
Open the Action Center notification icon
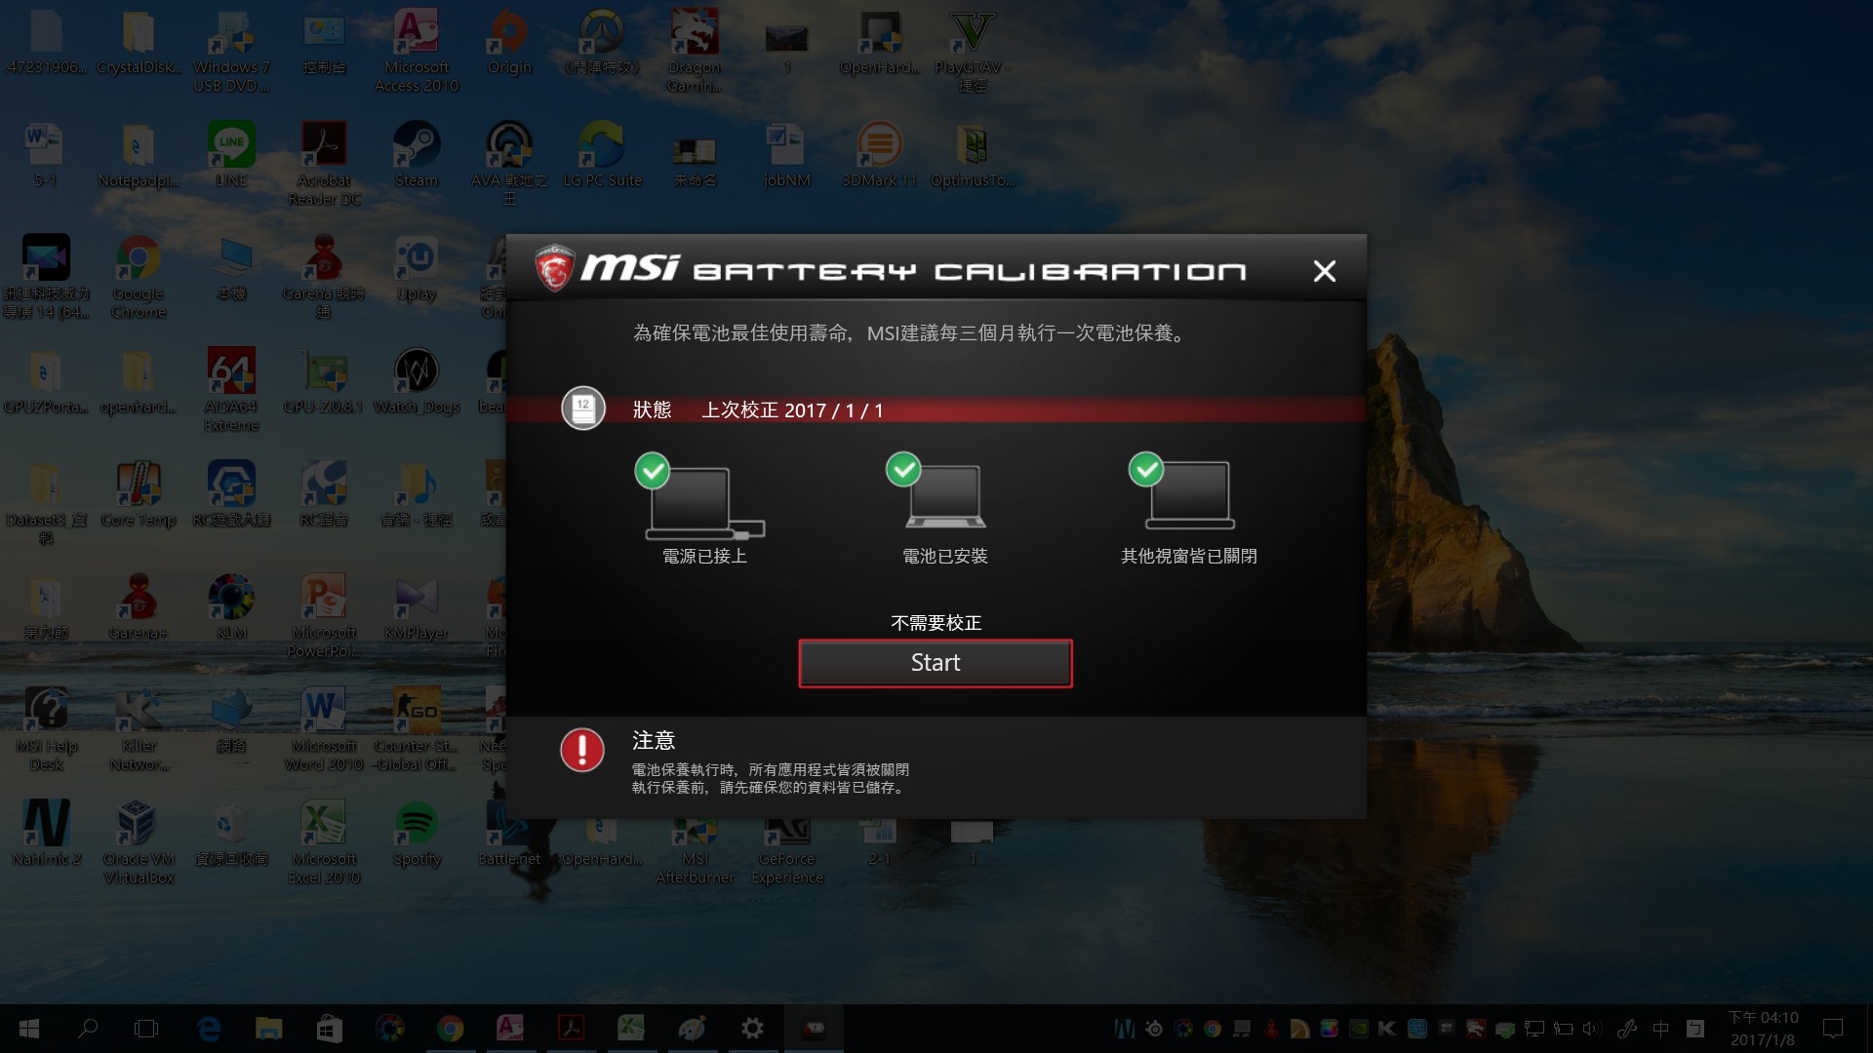click(1833, 1029)
